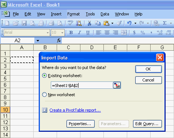This screenshot has height=138, width=174.
Task: Click the Print icon
Action: click(x=52, y=23)
